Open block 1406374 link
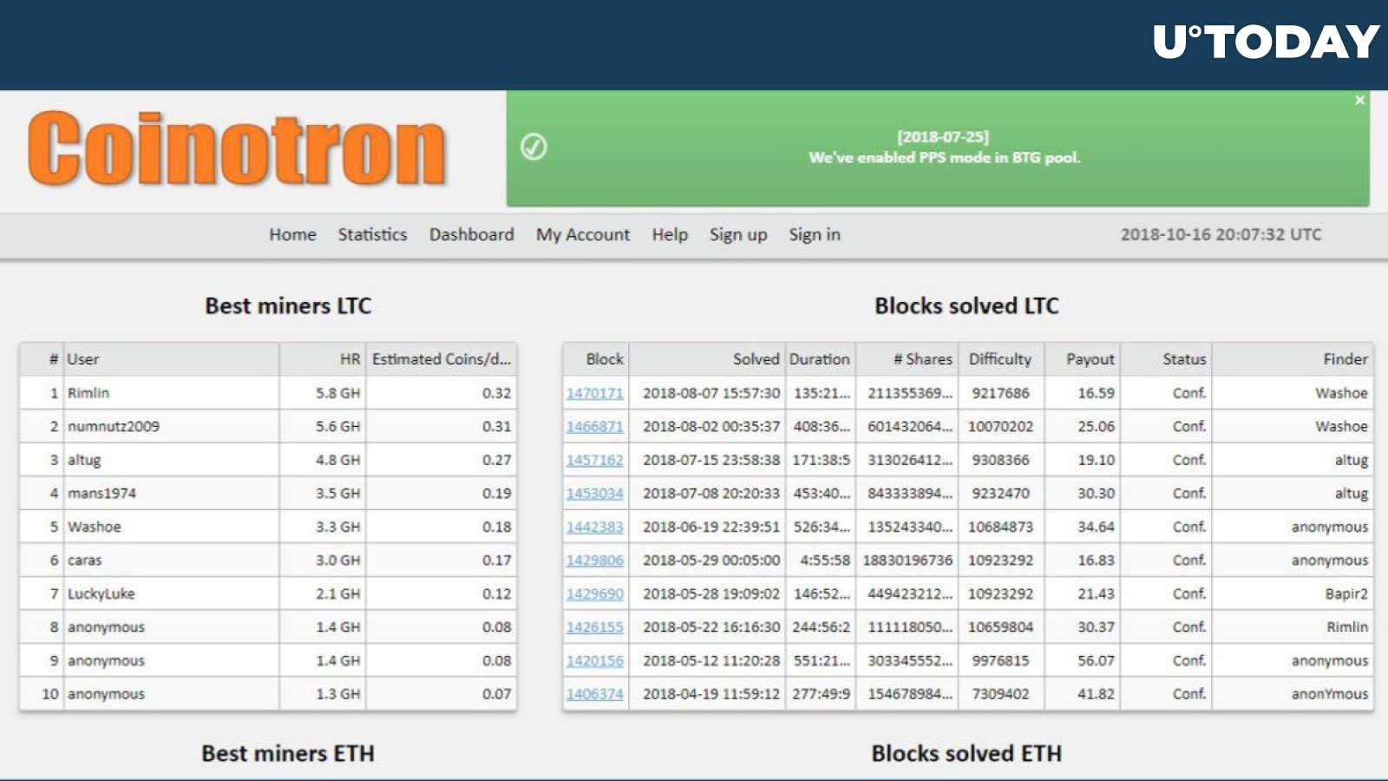This screenshot has width=1388, height=781. [x=595, y=693]
